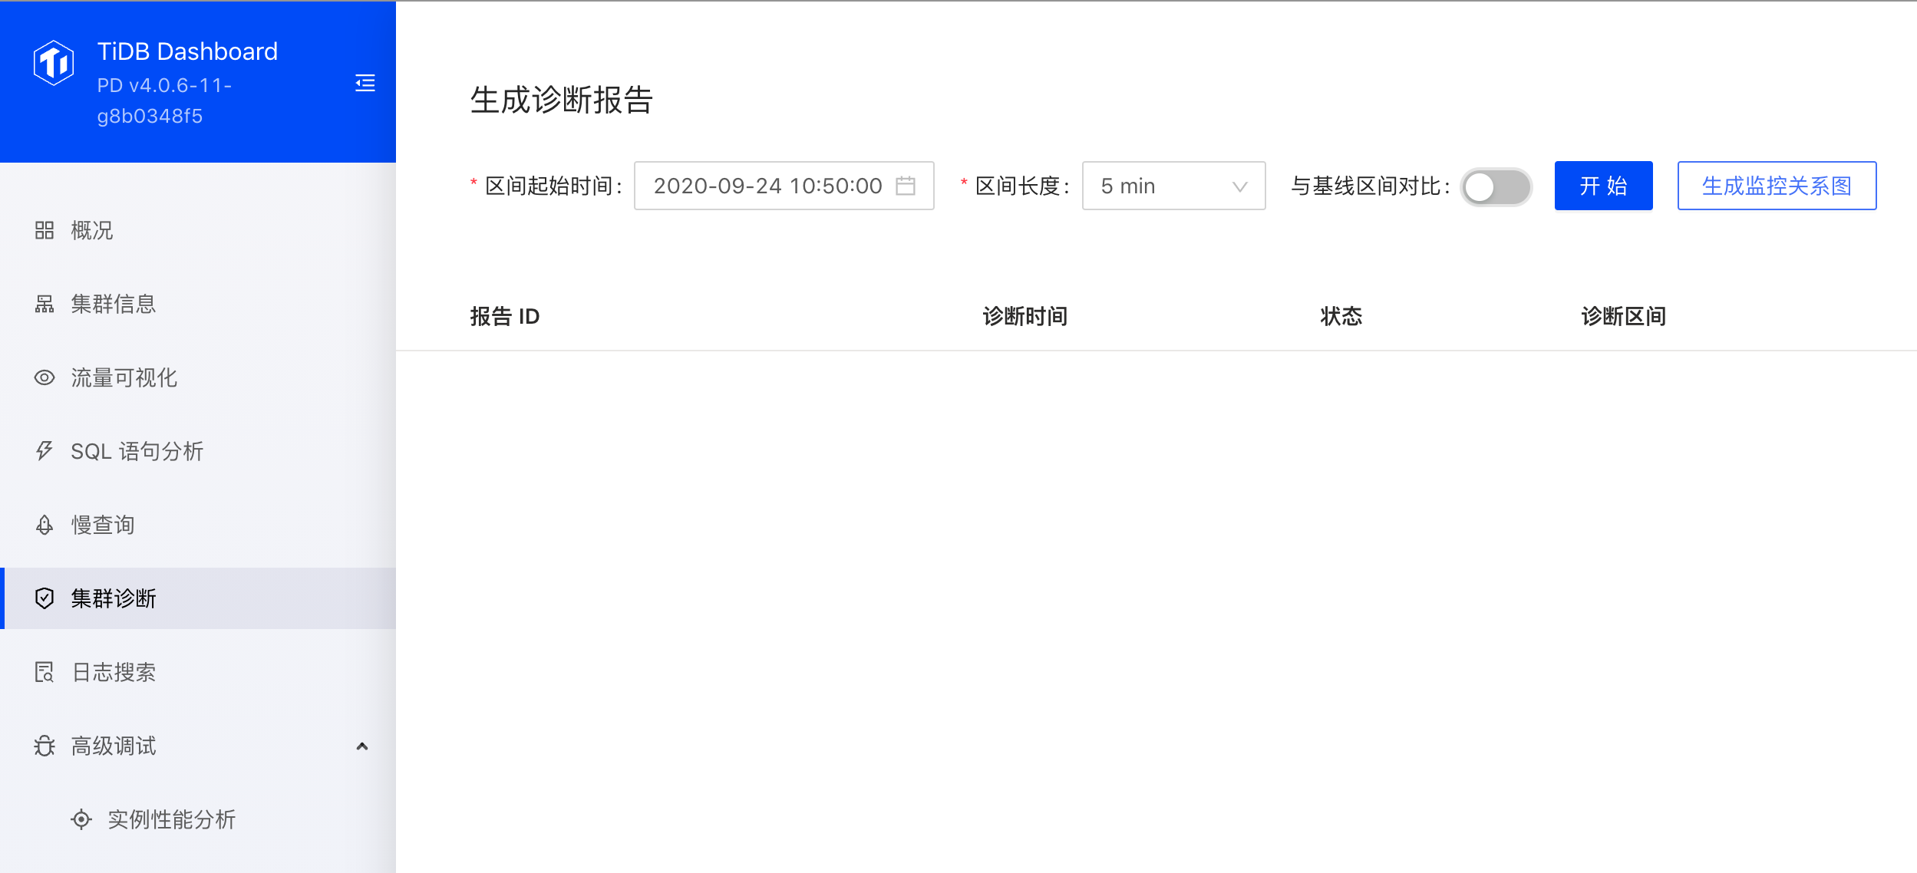
Task: Click the aim icon for 实例性能分析
Action: [x=81, y=819]
